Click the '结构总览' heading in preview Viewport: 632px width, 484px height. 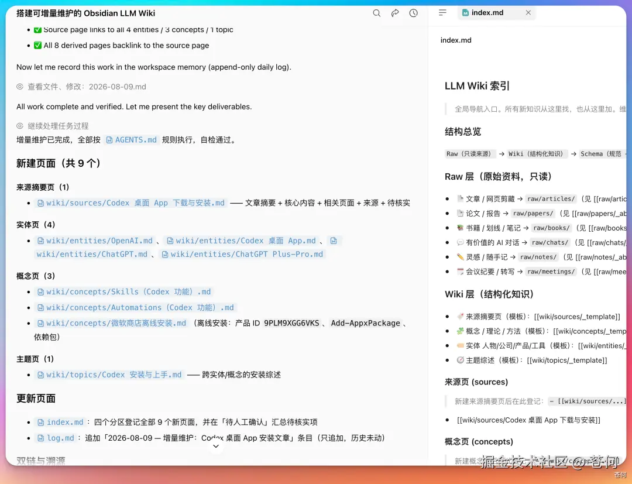463,132
